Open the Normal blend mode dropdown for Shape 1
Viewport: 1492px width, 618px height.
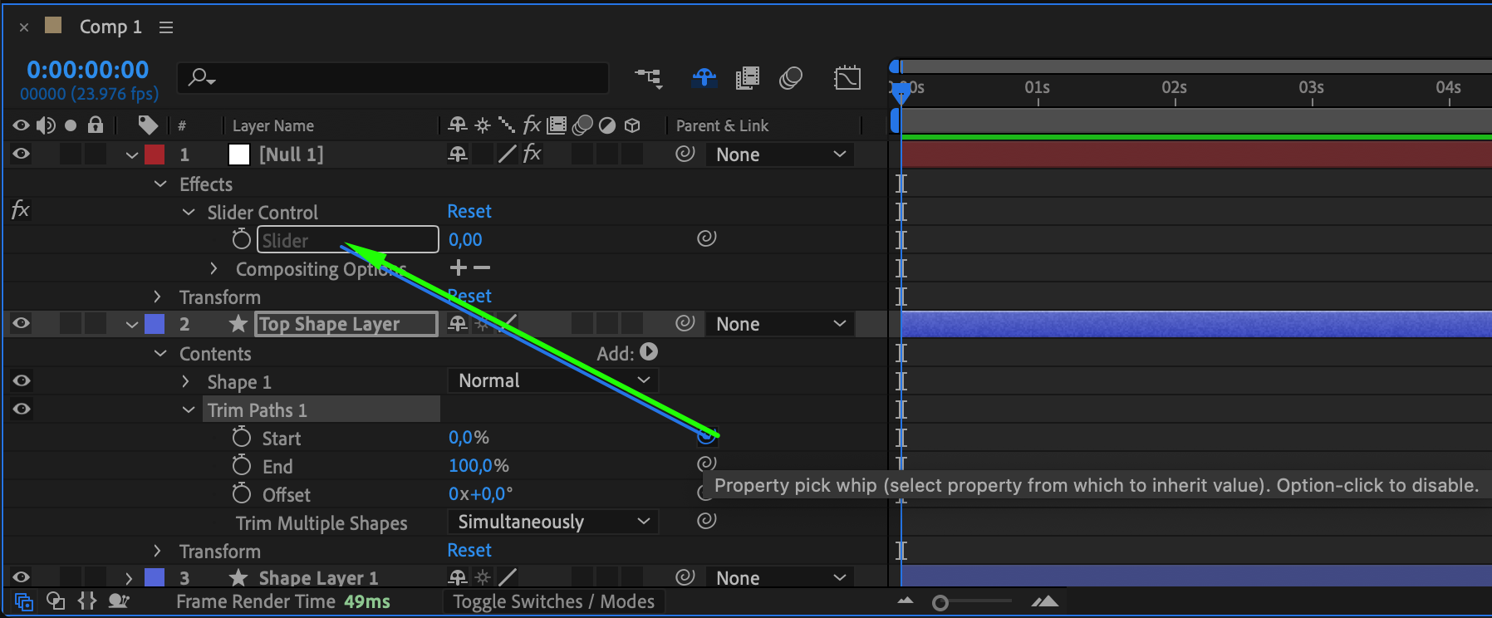[x=553, y=380]
